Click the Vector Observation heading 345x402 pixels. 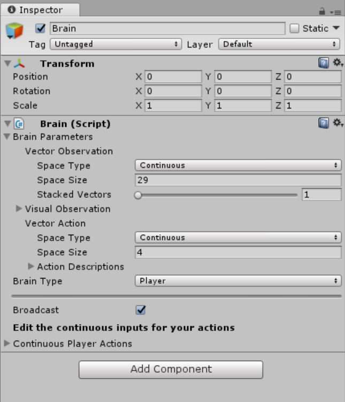tap(69, 151)
